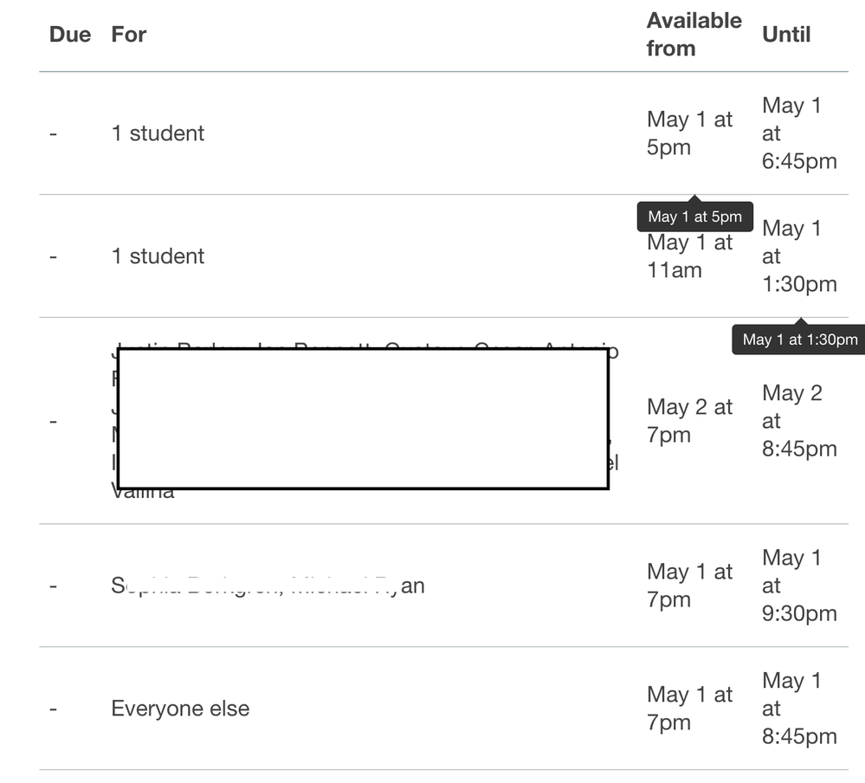Click the "Until" column header
The height and width of the screenshot is (783, 865).
786,35
